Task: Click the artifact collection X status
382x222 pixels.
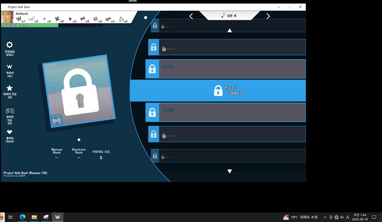Action: [101, 158]
